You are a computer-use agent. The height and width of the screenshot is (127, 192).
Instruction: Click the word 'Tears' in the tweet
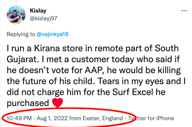click(x=108, y=81)
